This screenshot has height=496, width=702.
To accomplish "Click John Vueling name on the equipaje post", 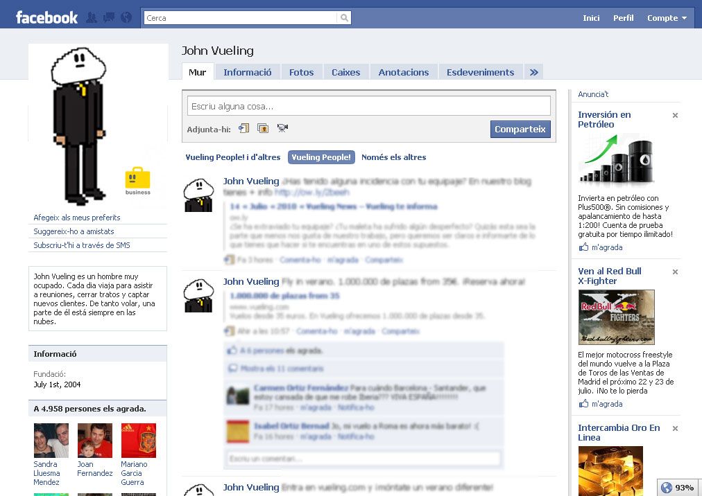I will [x=251, y=181].
